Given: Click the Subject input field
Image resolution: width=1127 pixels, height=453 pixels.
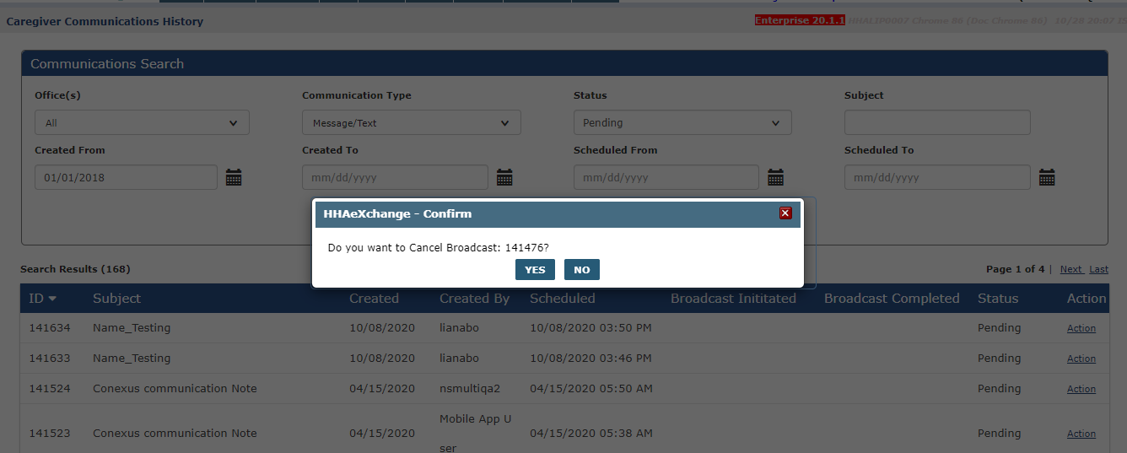Looking at the screenshot, I should point(936,122).
